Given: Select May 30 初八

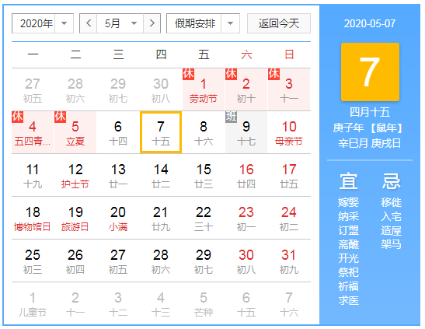Looking at the screenshot, I should (x=246, y=261).
